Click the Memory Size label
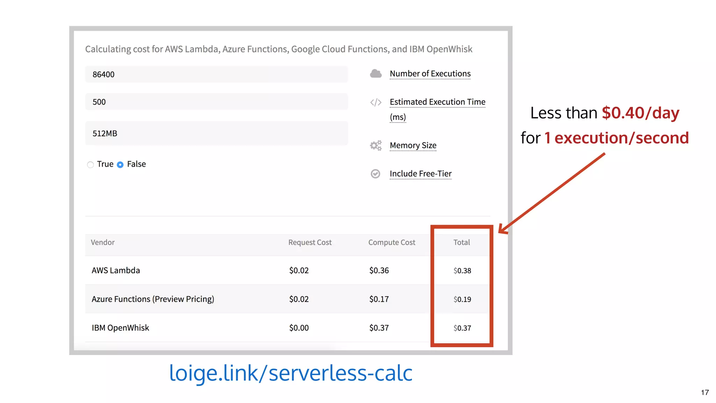 click(413, 145)
